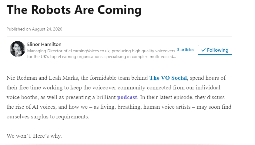Viewport: 255px width, 145px height.
Task: Click The Robots Are Coming headline
Action: pos(74,10)
